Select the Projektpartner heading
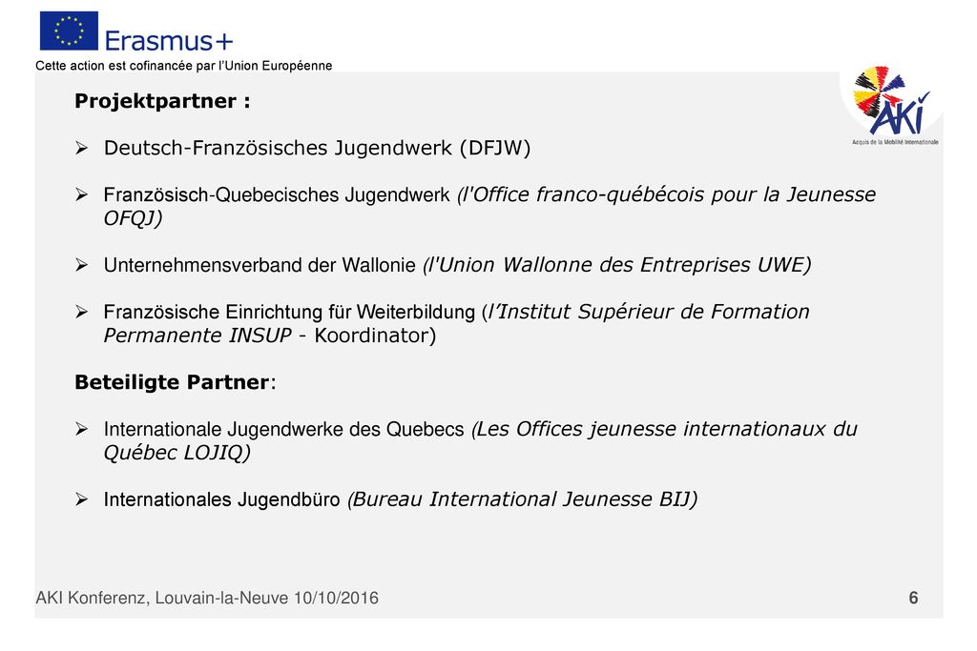 [x=162, y=101]
